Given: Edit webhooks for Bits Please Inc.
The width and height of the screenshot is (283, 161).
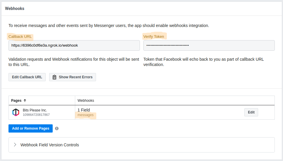Looking at the screenshot, I should coord(251,112).
